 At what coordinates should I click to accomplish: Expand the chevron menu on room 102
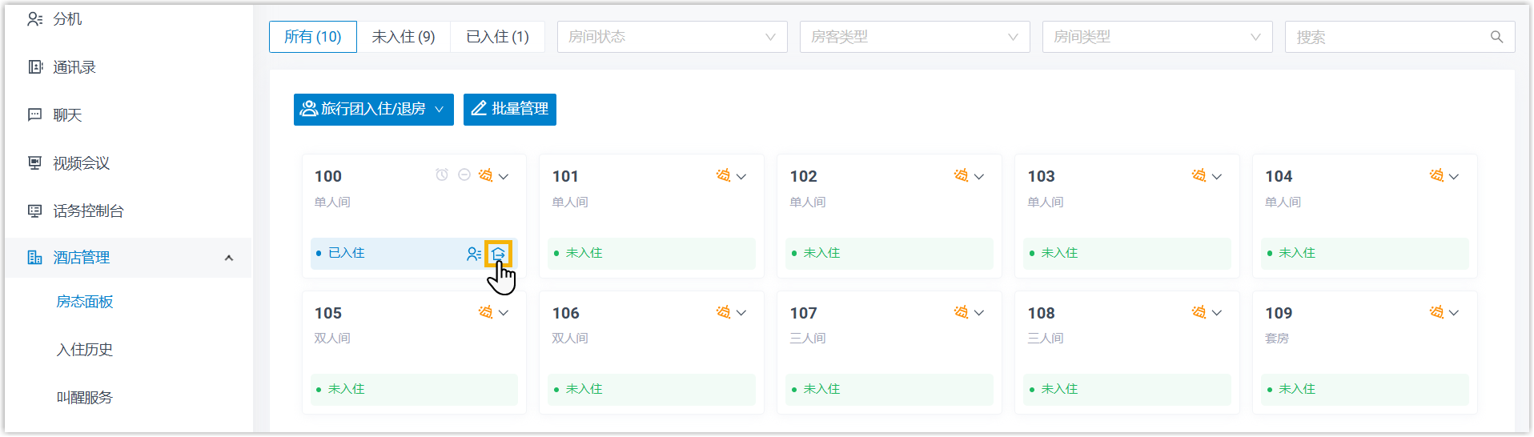[979, 176]
